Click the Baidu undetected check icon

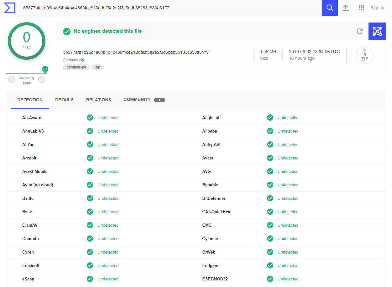click(x=90, y=198)
